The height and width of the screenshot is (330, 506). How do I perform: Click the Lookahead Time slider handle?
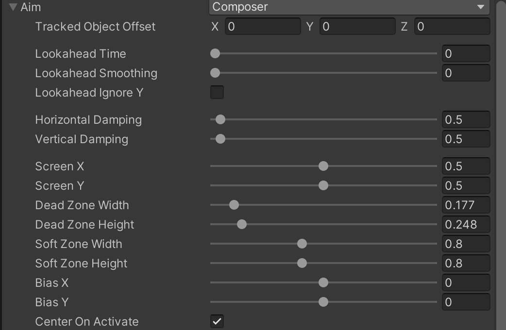click(215, 53)
